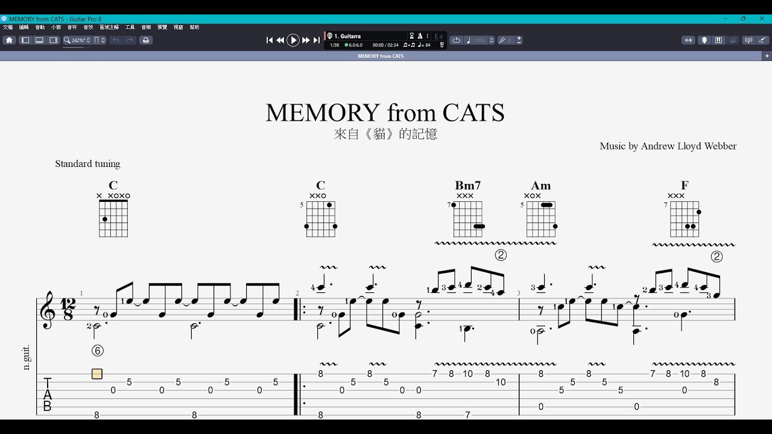
Task: Click the transpose plus/minus button
Action: coord(519,40)
